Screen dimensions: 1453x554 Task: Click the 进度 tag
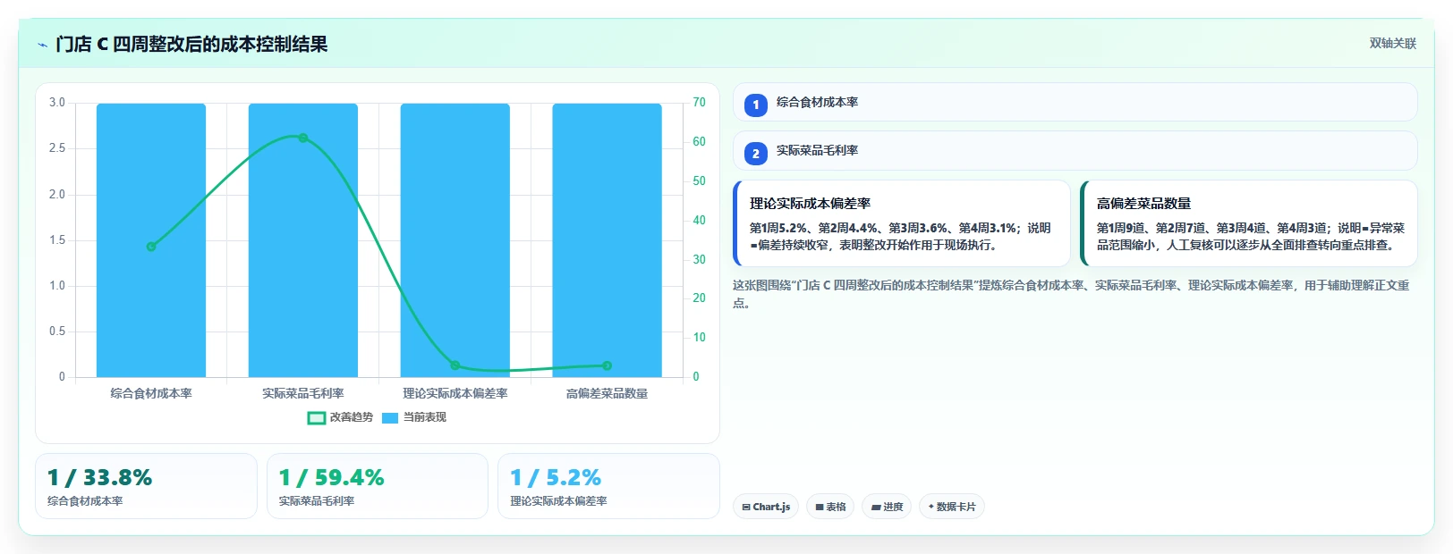coord(887,507)
